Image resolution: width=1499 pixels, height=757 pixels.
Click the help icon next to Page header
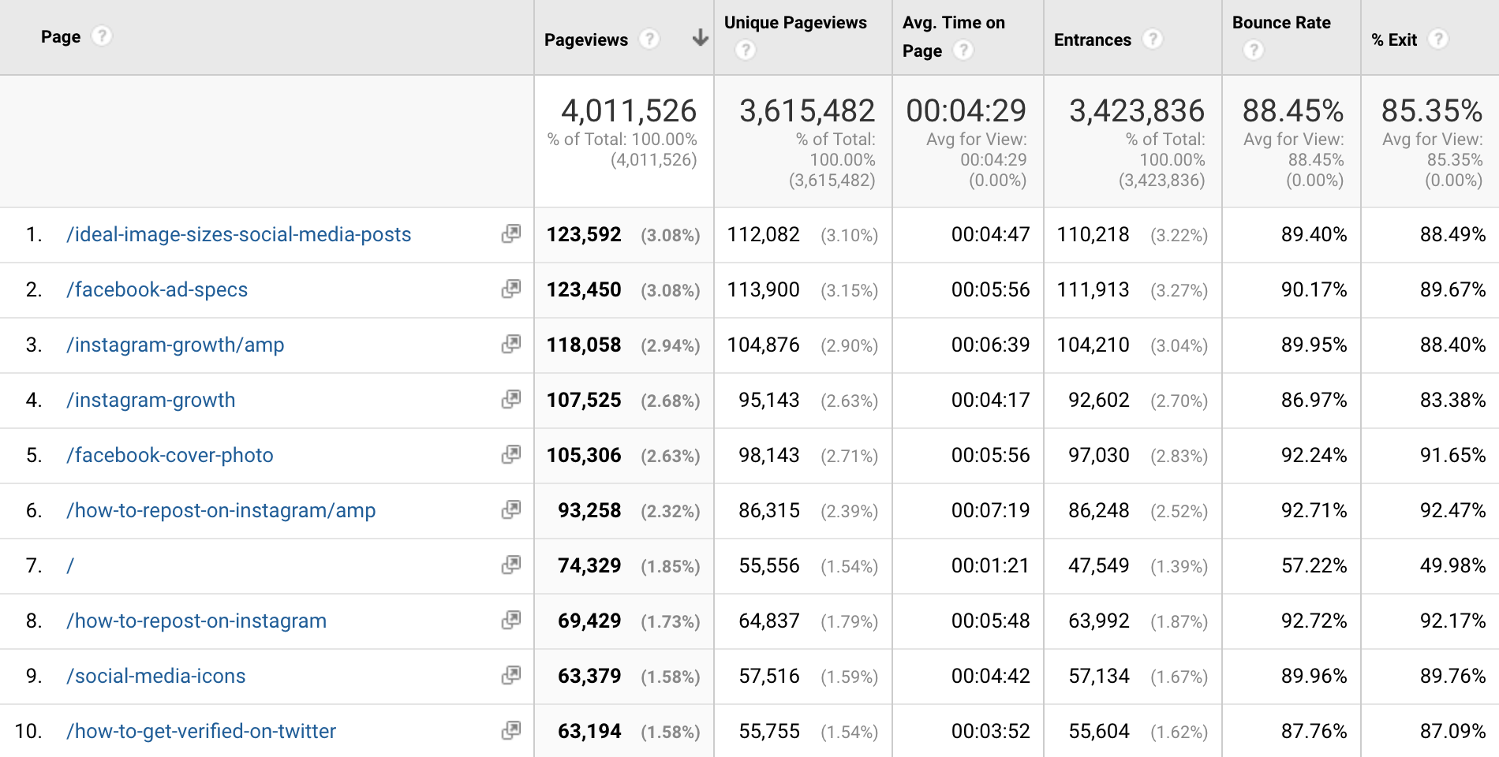click(102, 35)
